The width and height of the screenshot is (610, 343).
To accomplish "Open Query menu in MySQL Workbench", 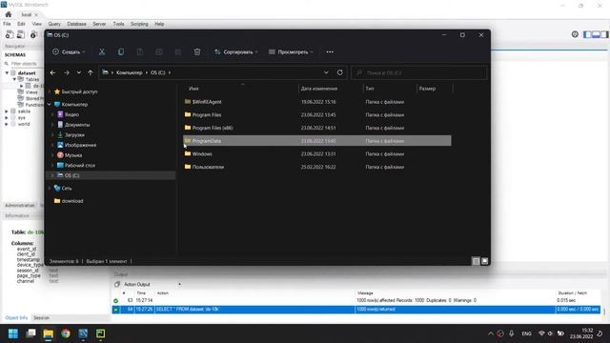I will 54,24.
